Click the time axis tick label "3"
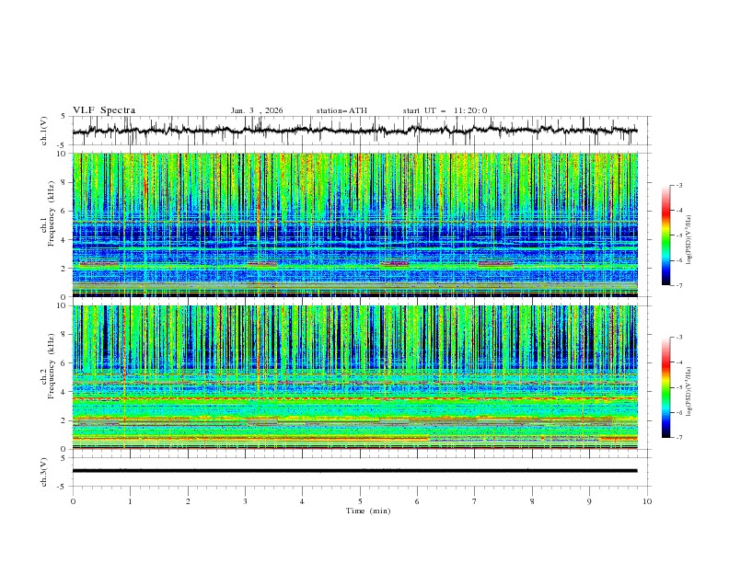The height and width of the screenshot is (563, 729). point(245,501)
